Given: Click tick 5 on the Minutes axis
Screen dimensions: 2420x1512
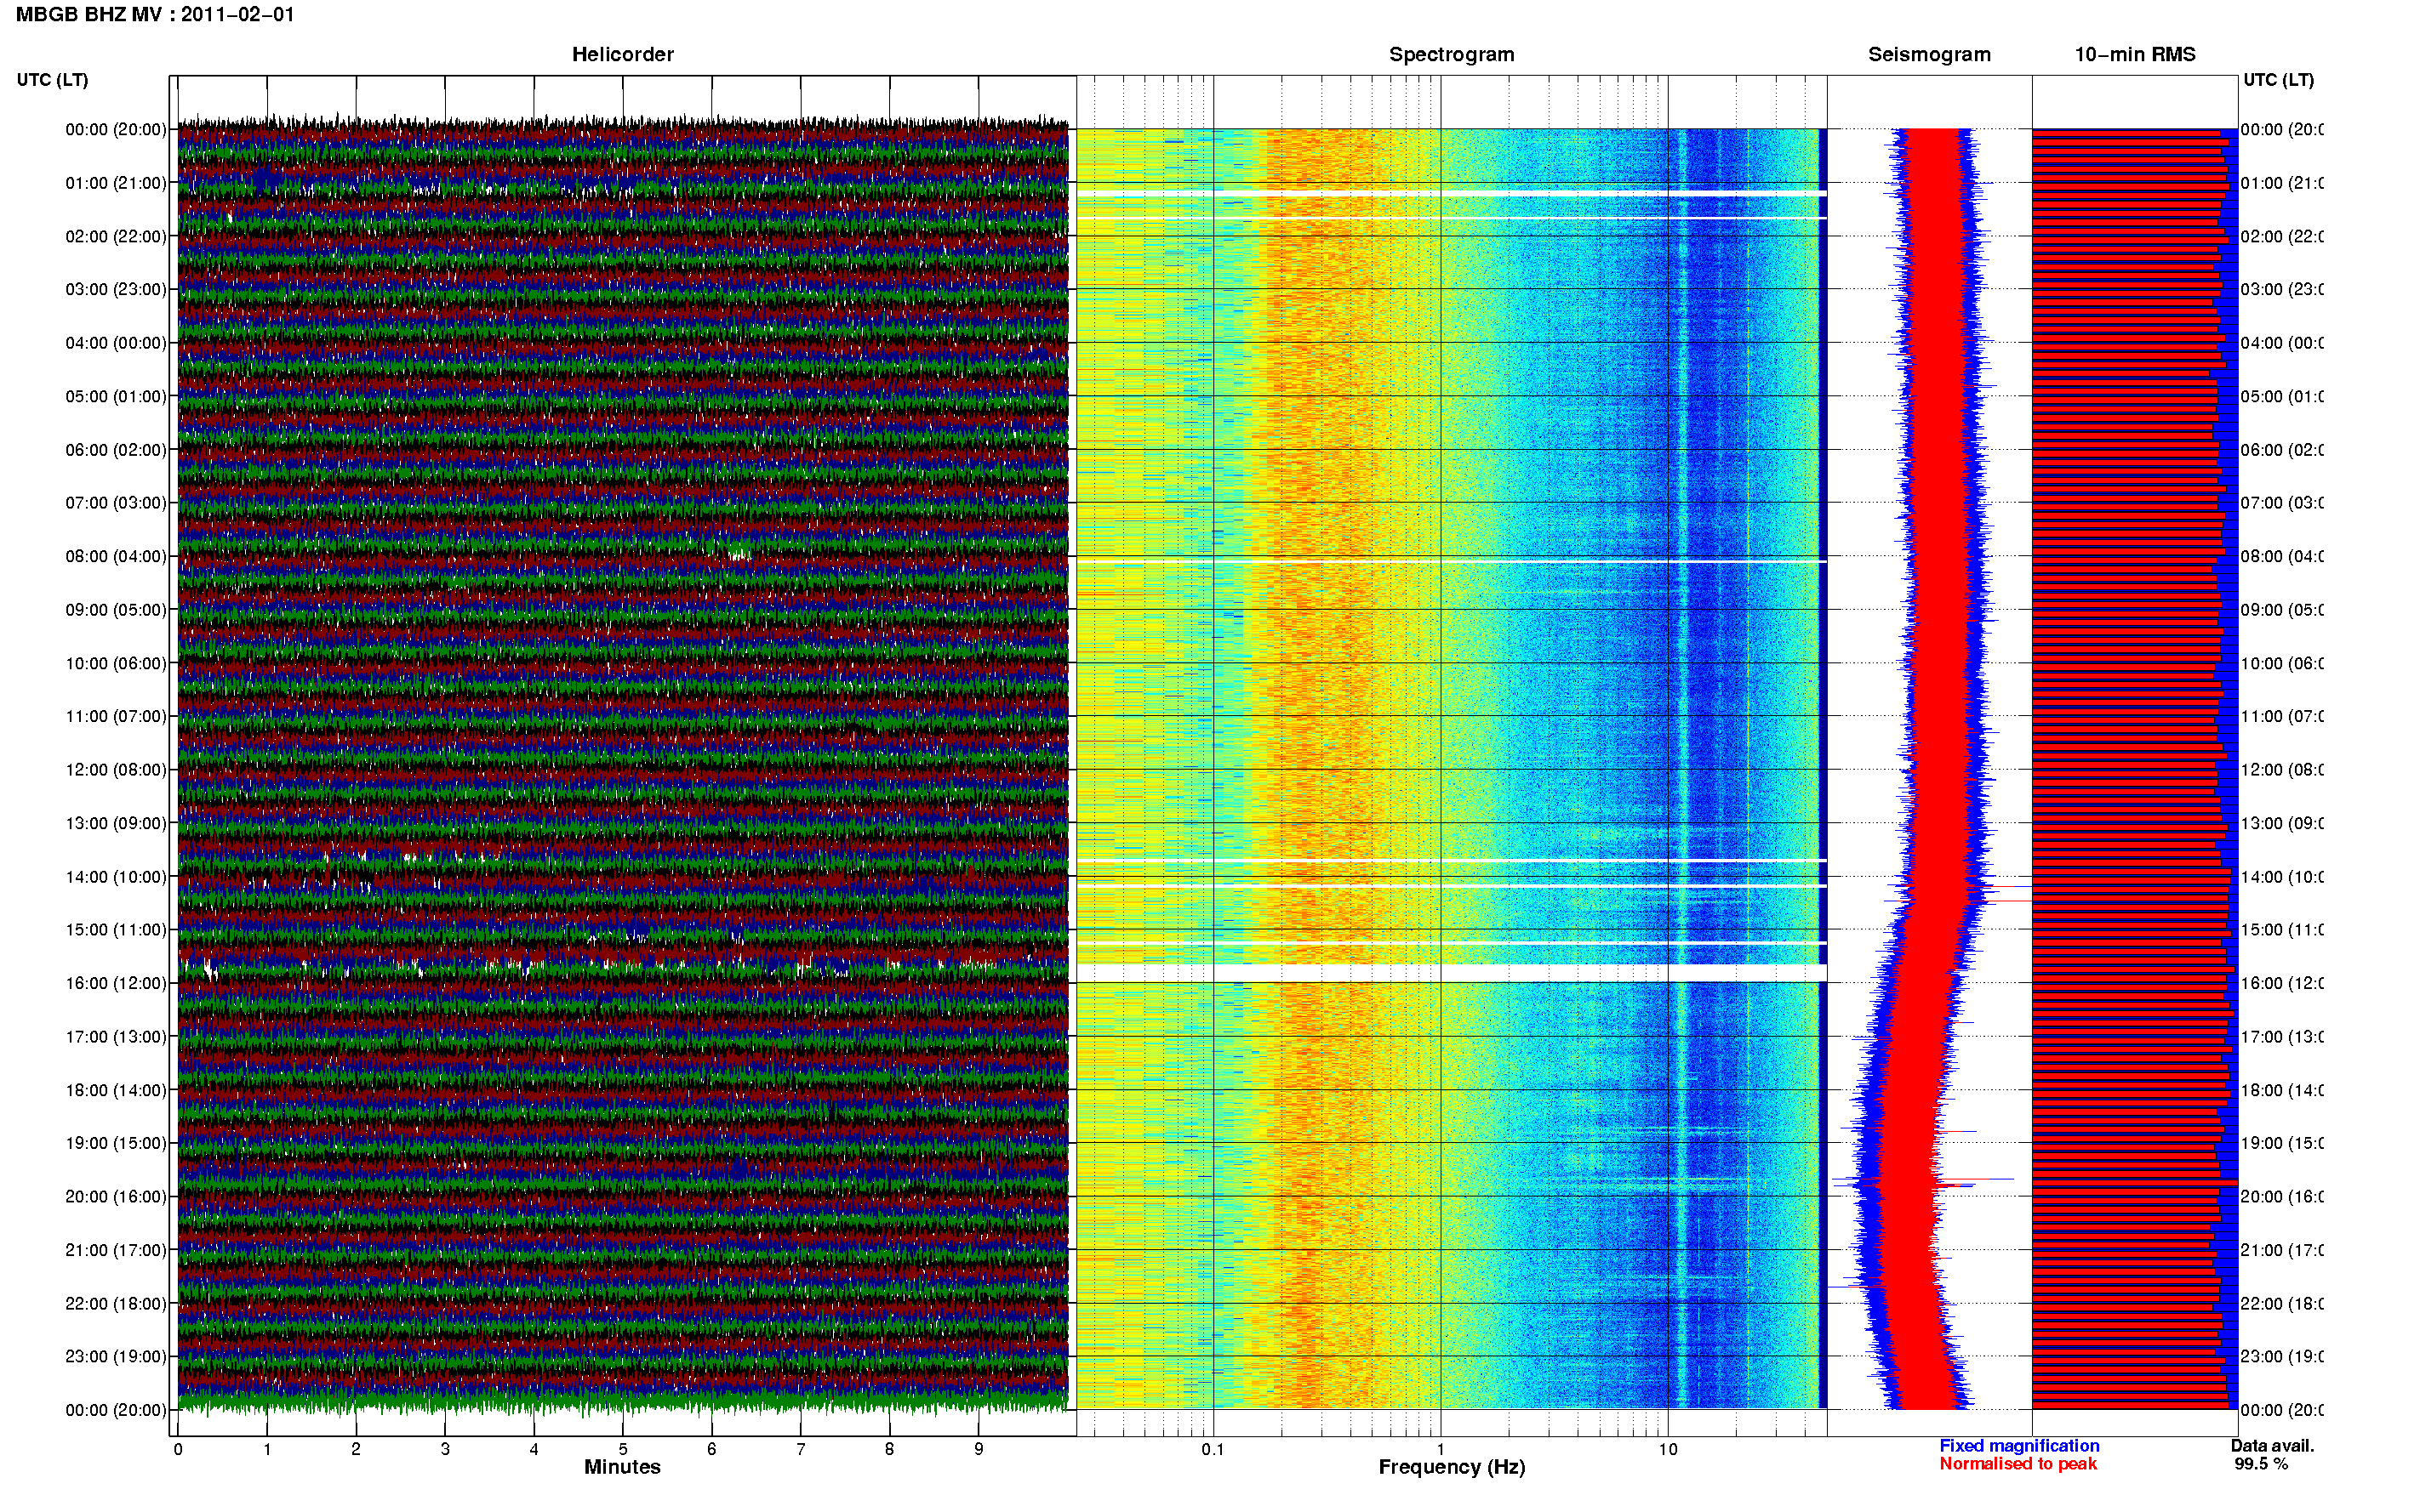Looking at the screenshot, I should tap(623, 1449).
